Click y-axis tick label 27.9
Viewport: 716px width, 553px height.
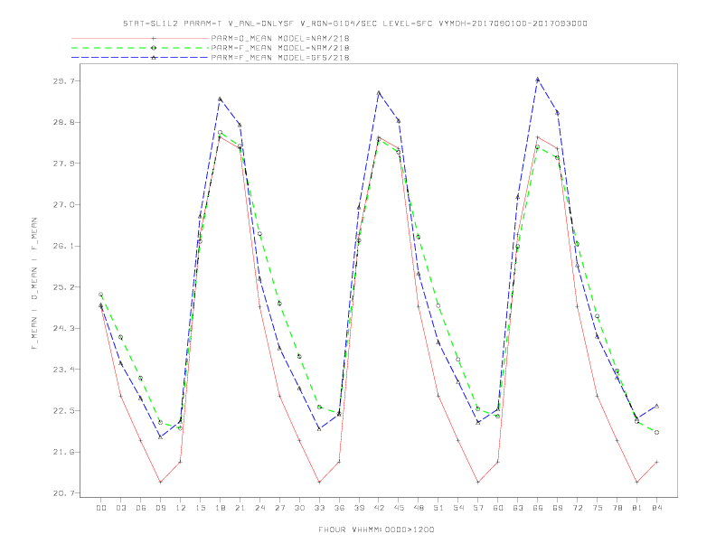pos(62,164)
